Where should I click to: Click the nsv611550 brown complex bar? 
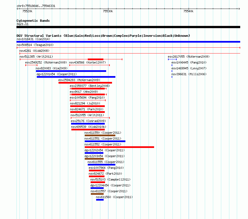click(100, 135)
